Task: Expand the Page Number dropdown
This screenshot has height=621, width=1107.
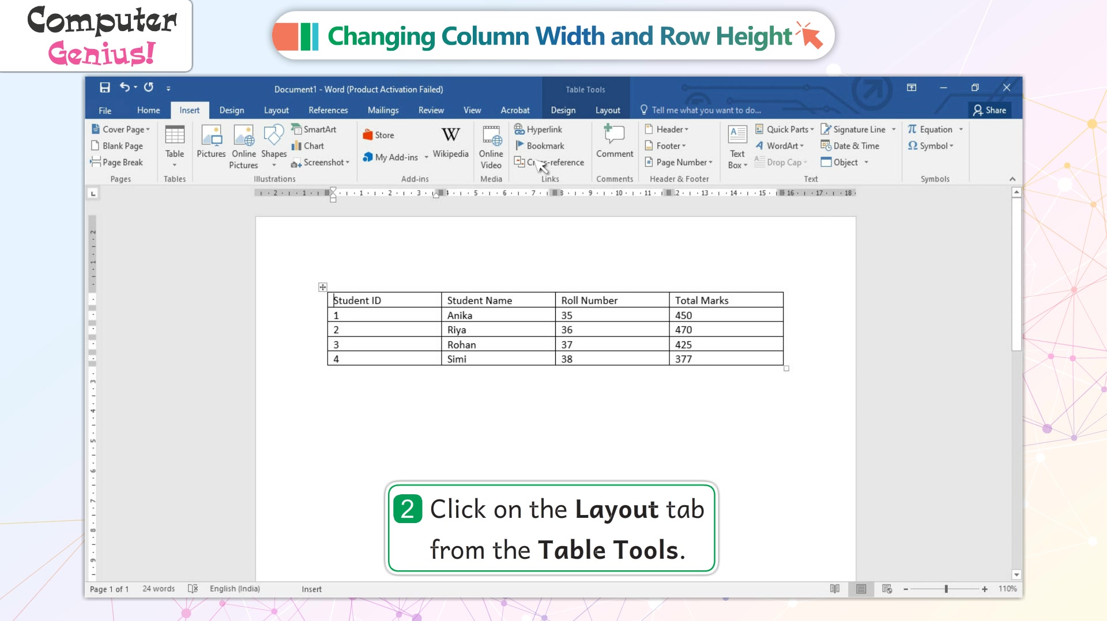Action: point(711,162)
